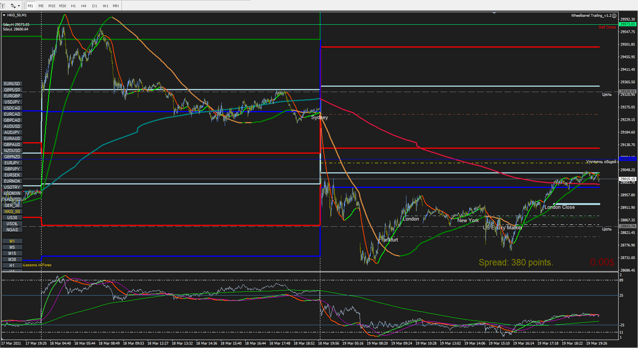Click the New York session label
Screen dimensions: 638x348
pos(468,220)
